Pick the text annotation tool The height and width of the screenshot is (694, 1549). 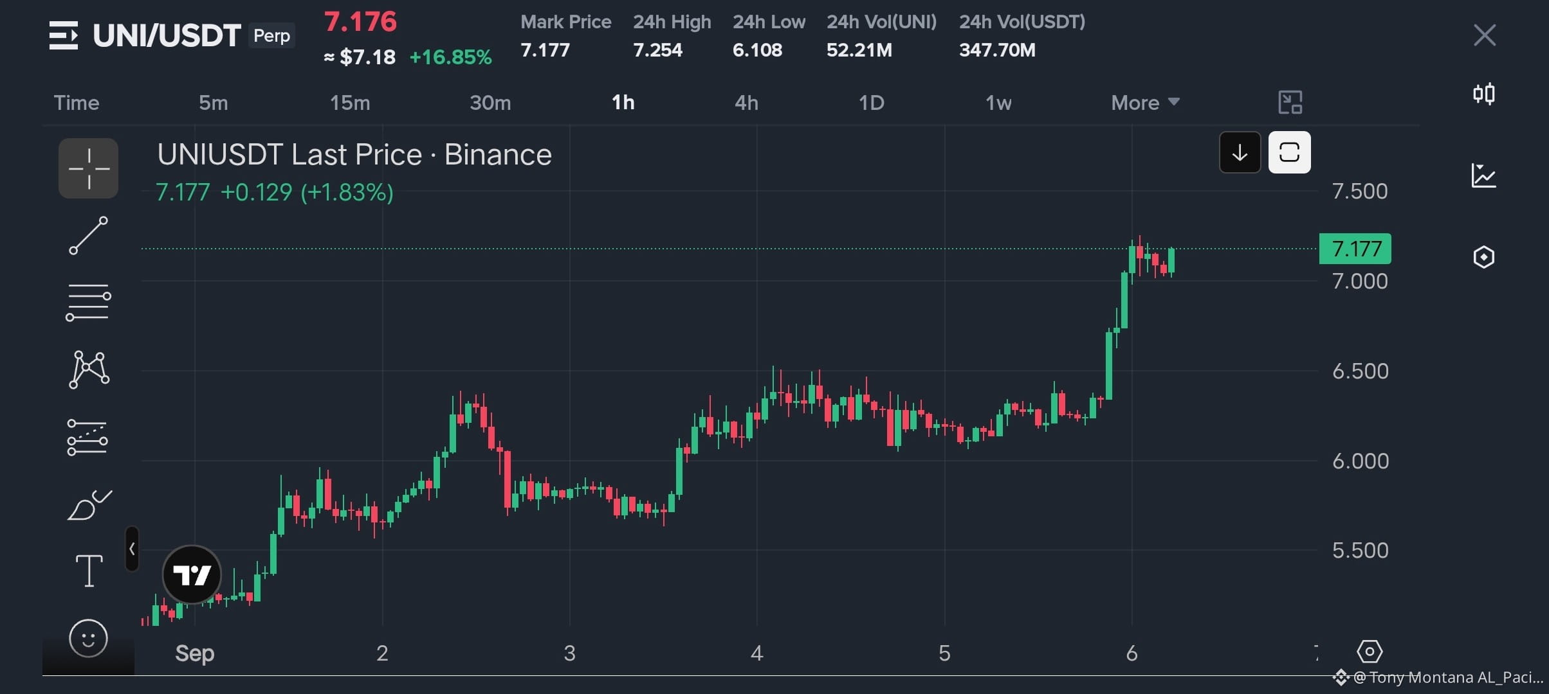click(89, 571)
